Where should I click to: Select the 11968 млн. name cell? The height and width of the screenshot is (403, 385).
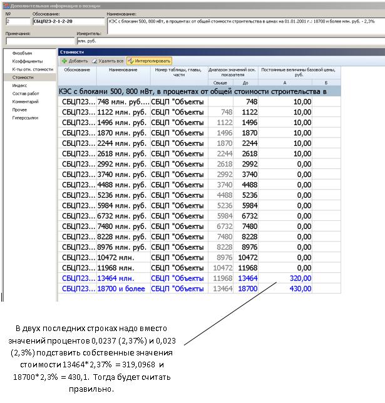[x=123, y=268]
